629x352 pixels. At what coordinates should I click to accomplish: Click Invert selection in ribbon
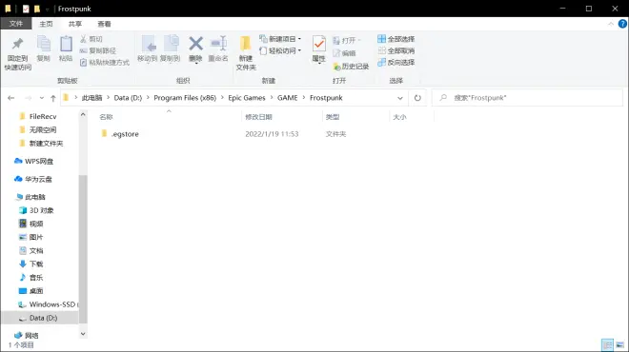tap(396, 62)
